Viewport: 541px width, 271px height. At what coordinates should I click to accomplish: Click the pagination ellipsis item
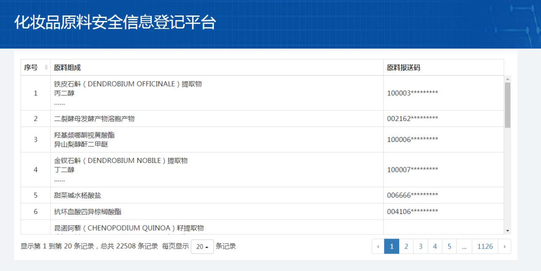click(464, 246)
